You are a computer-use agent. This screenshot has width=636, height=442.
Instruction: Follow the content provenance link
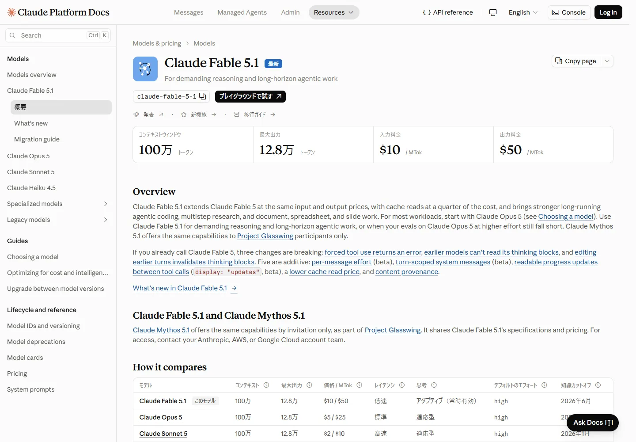coord(407,272)
